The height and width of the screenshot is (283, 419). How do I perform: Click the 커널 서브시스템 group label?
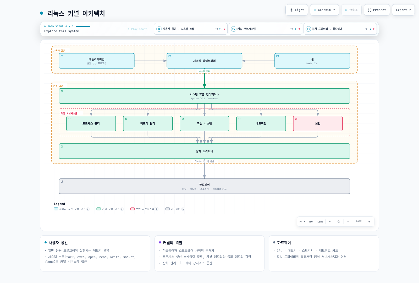click(x=69, y=113)
